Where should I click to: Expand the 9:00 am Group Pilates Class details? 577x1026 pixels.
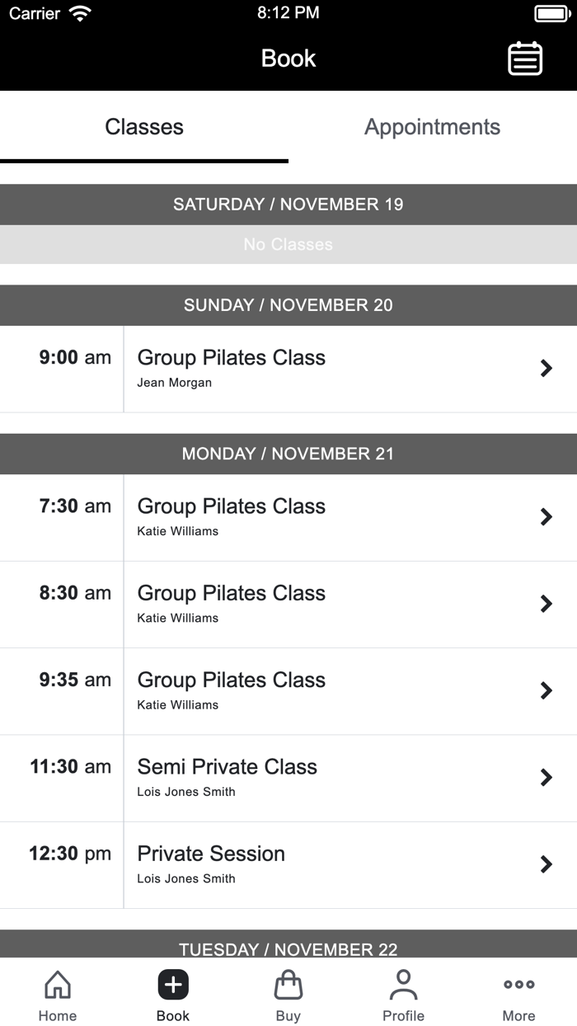point(547,368)
